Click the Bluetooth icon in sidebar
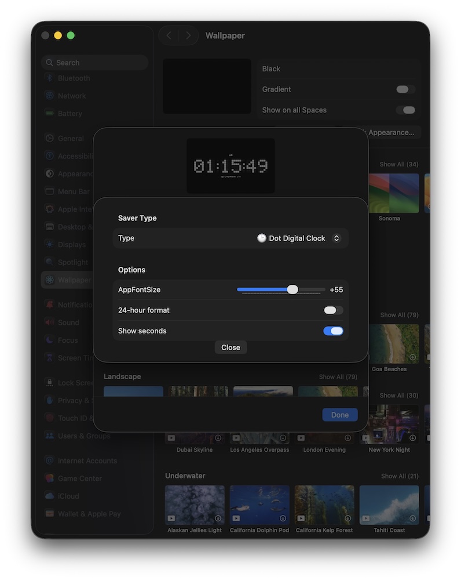This screenshot has width=461, height=580. pos(50,78)
